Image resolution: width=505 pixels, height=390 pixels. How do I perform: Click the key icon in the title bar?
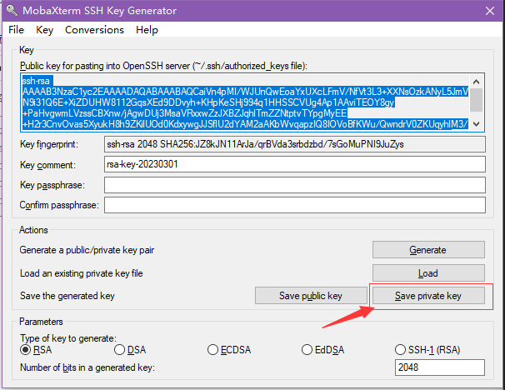coord(12,10)
